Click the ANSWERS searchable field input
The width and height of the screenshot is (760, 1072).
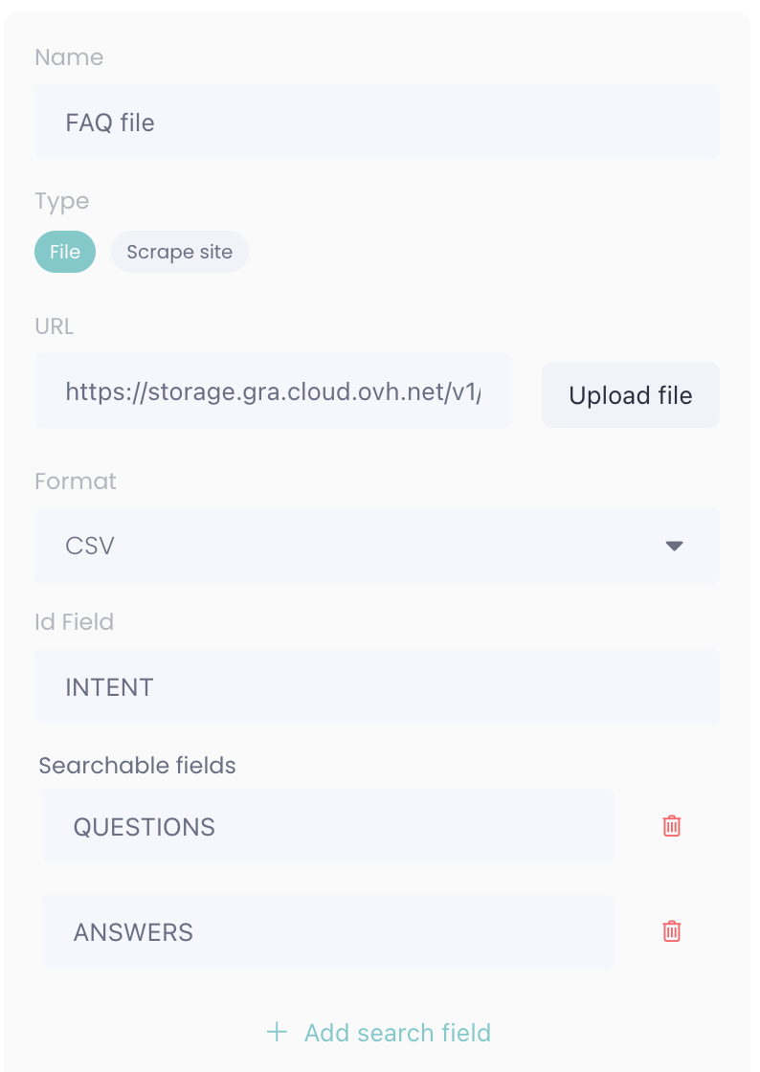(x=327, y=932)
